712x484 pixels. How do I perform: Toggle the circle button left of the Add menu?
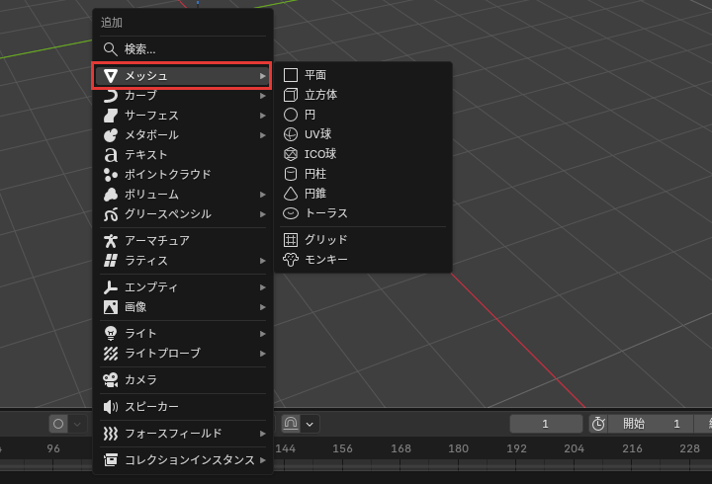point(58,424)
